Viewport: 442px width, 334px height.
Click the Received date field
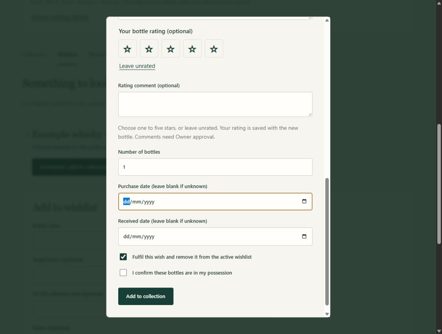215,237
